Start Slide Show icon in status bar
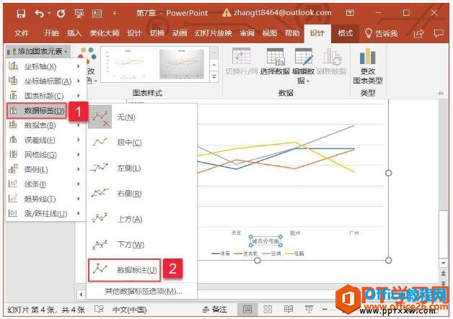The width and height of the screenshot is (453, 319). [x=309, y=310]
